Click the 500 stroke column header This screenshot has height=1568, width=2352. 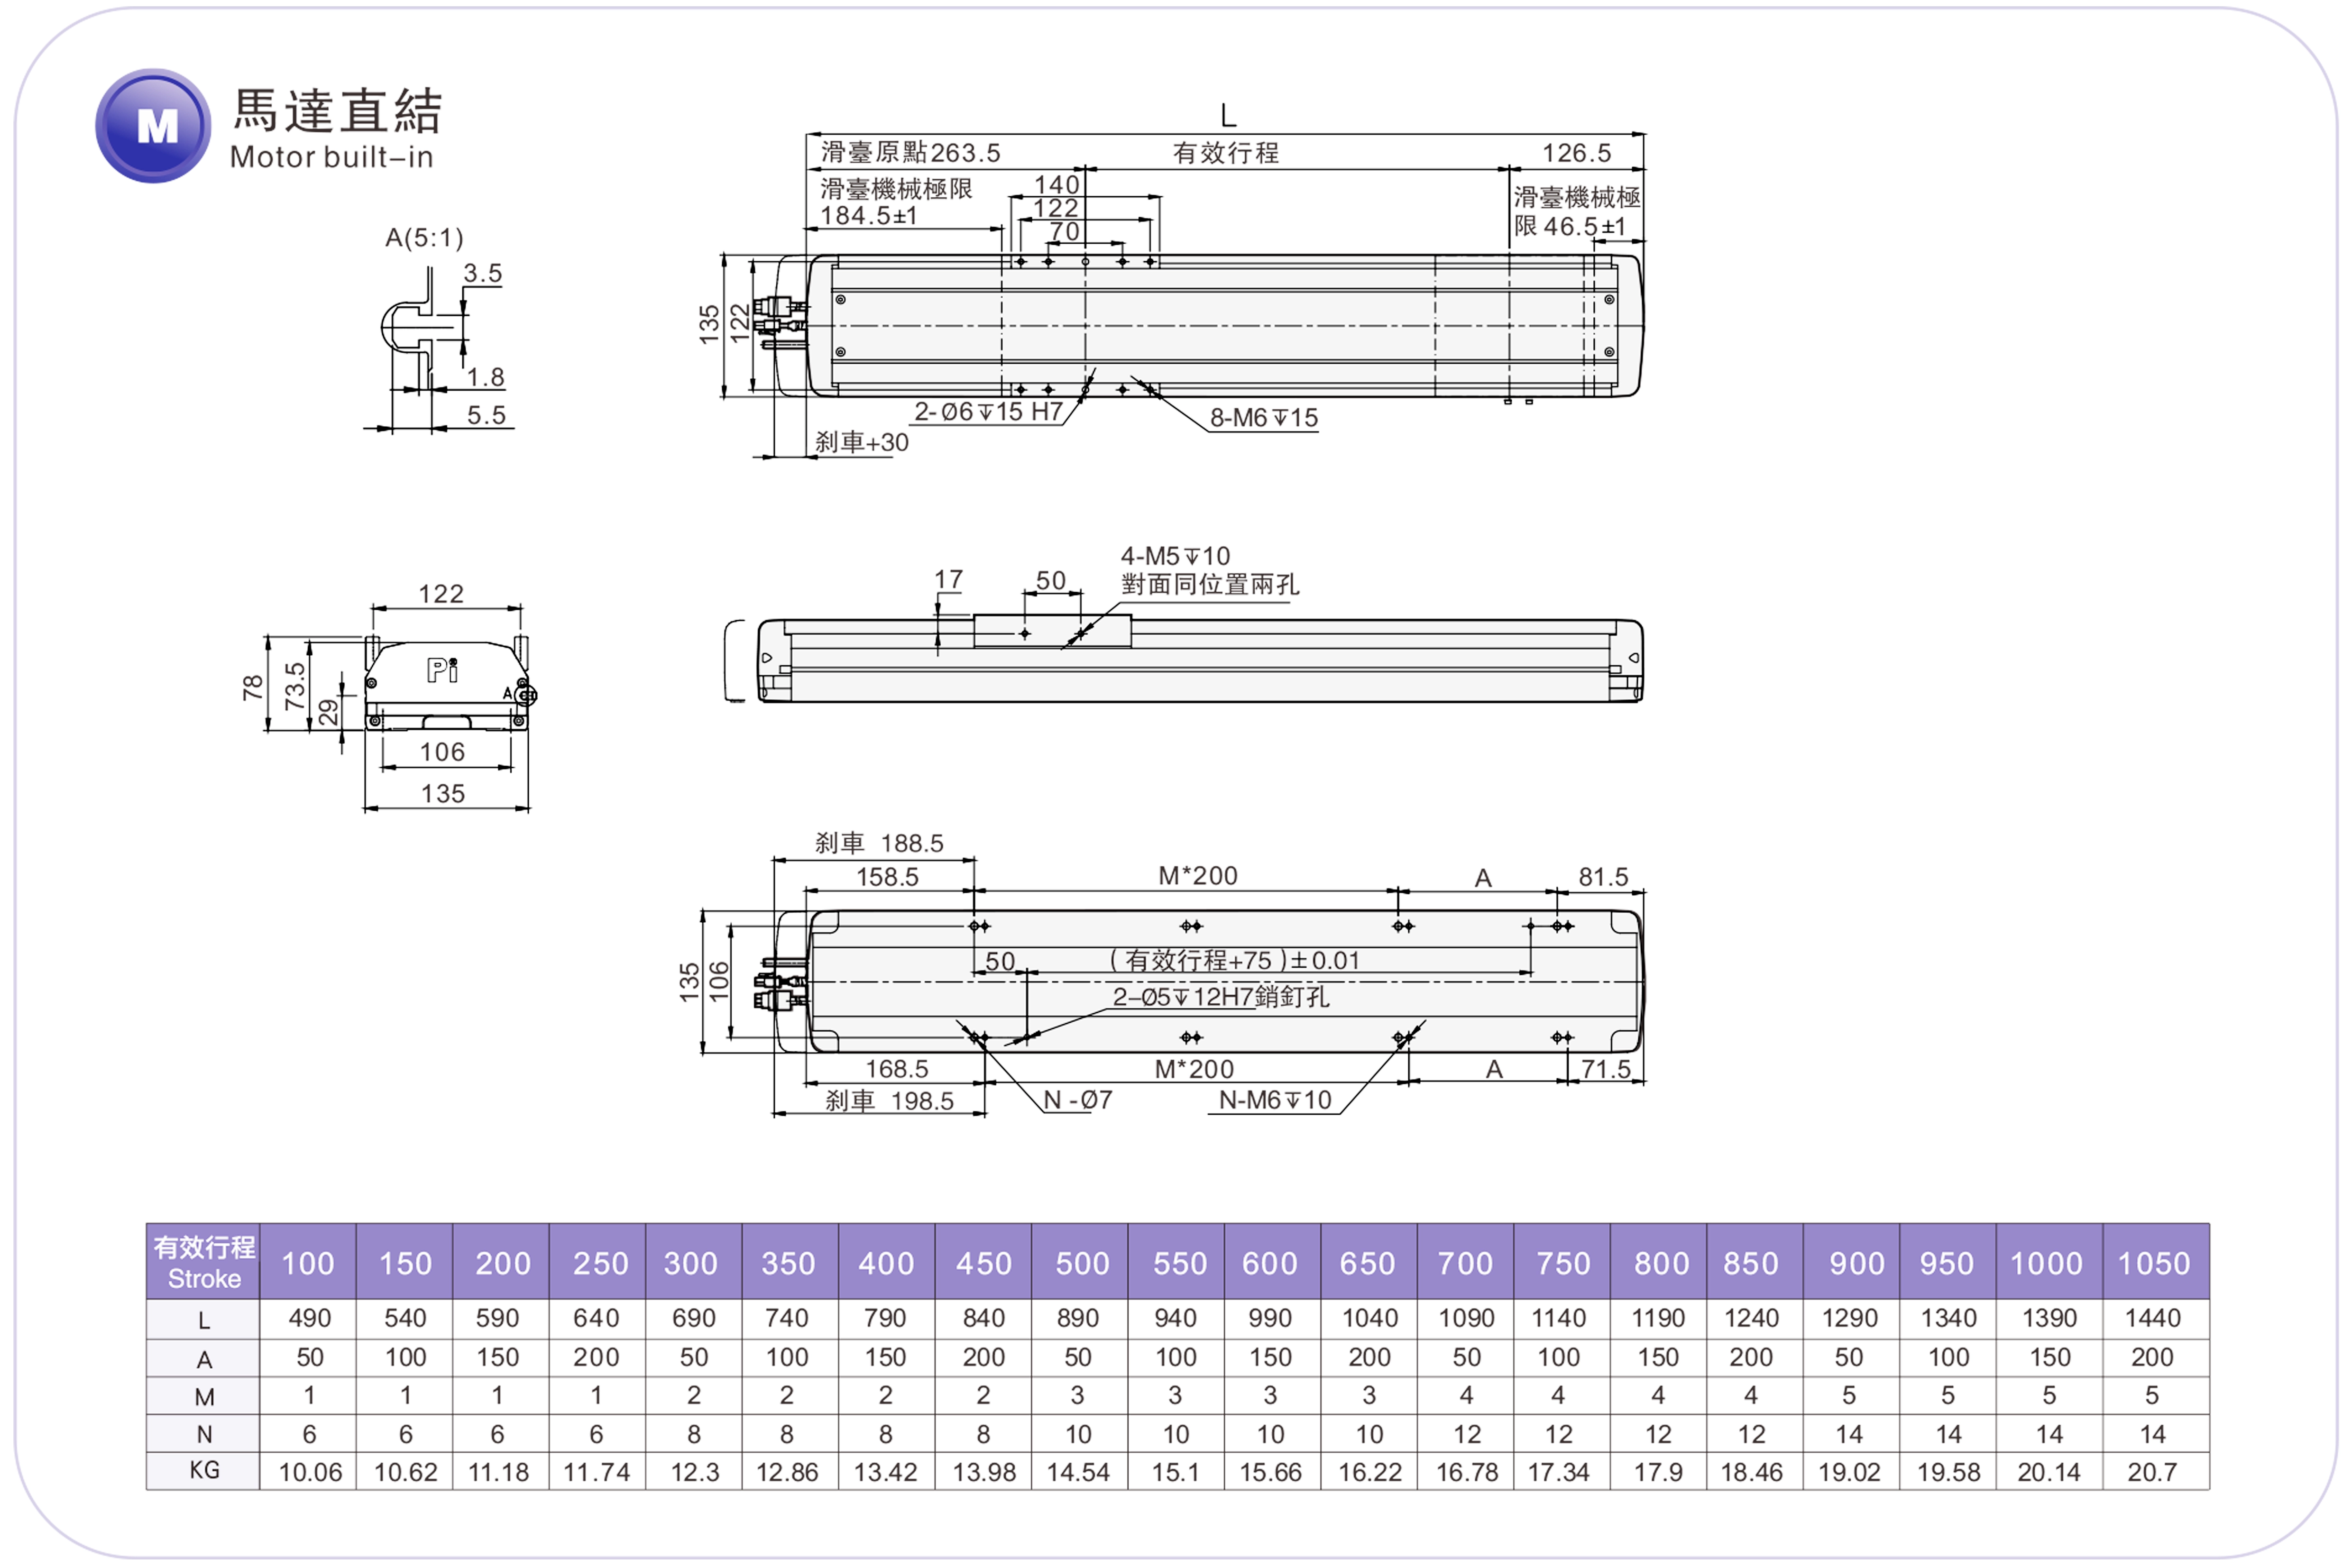click(x=1082, y=1263)
